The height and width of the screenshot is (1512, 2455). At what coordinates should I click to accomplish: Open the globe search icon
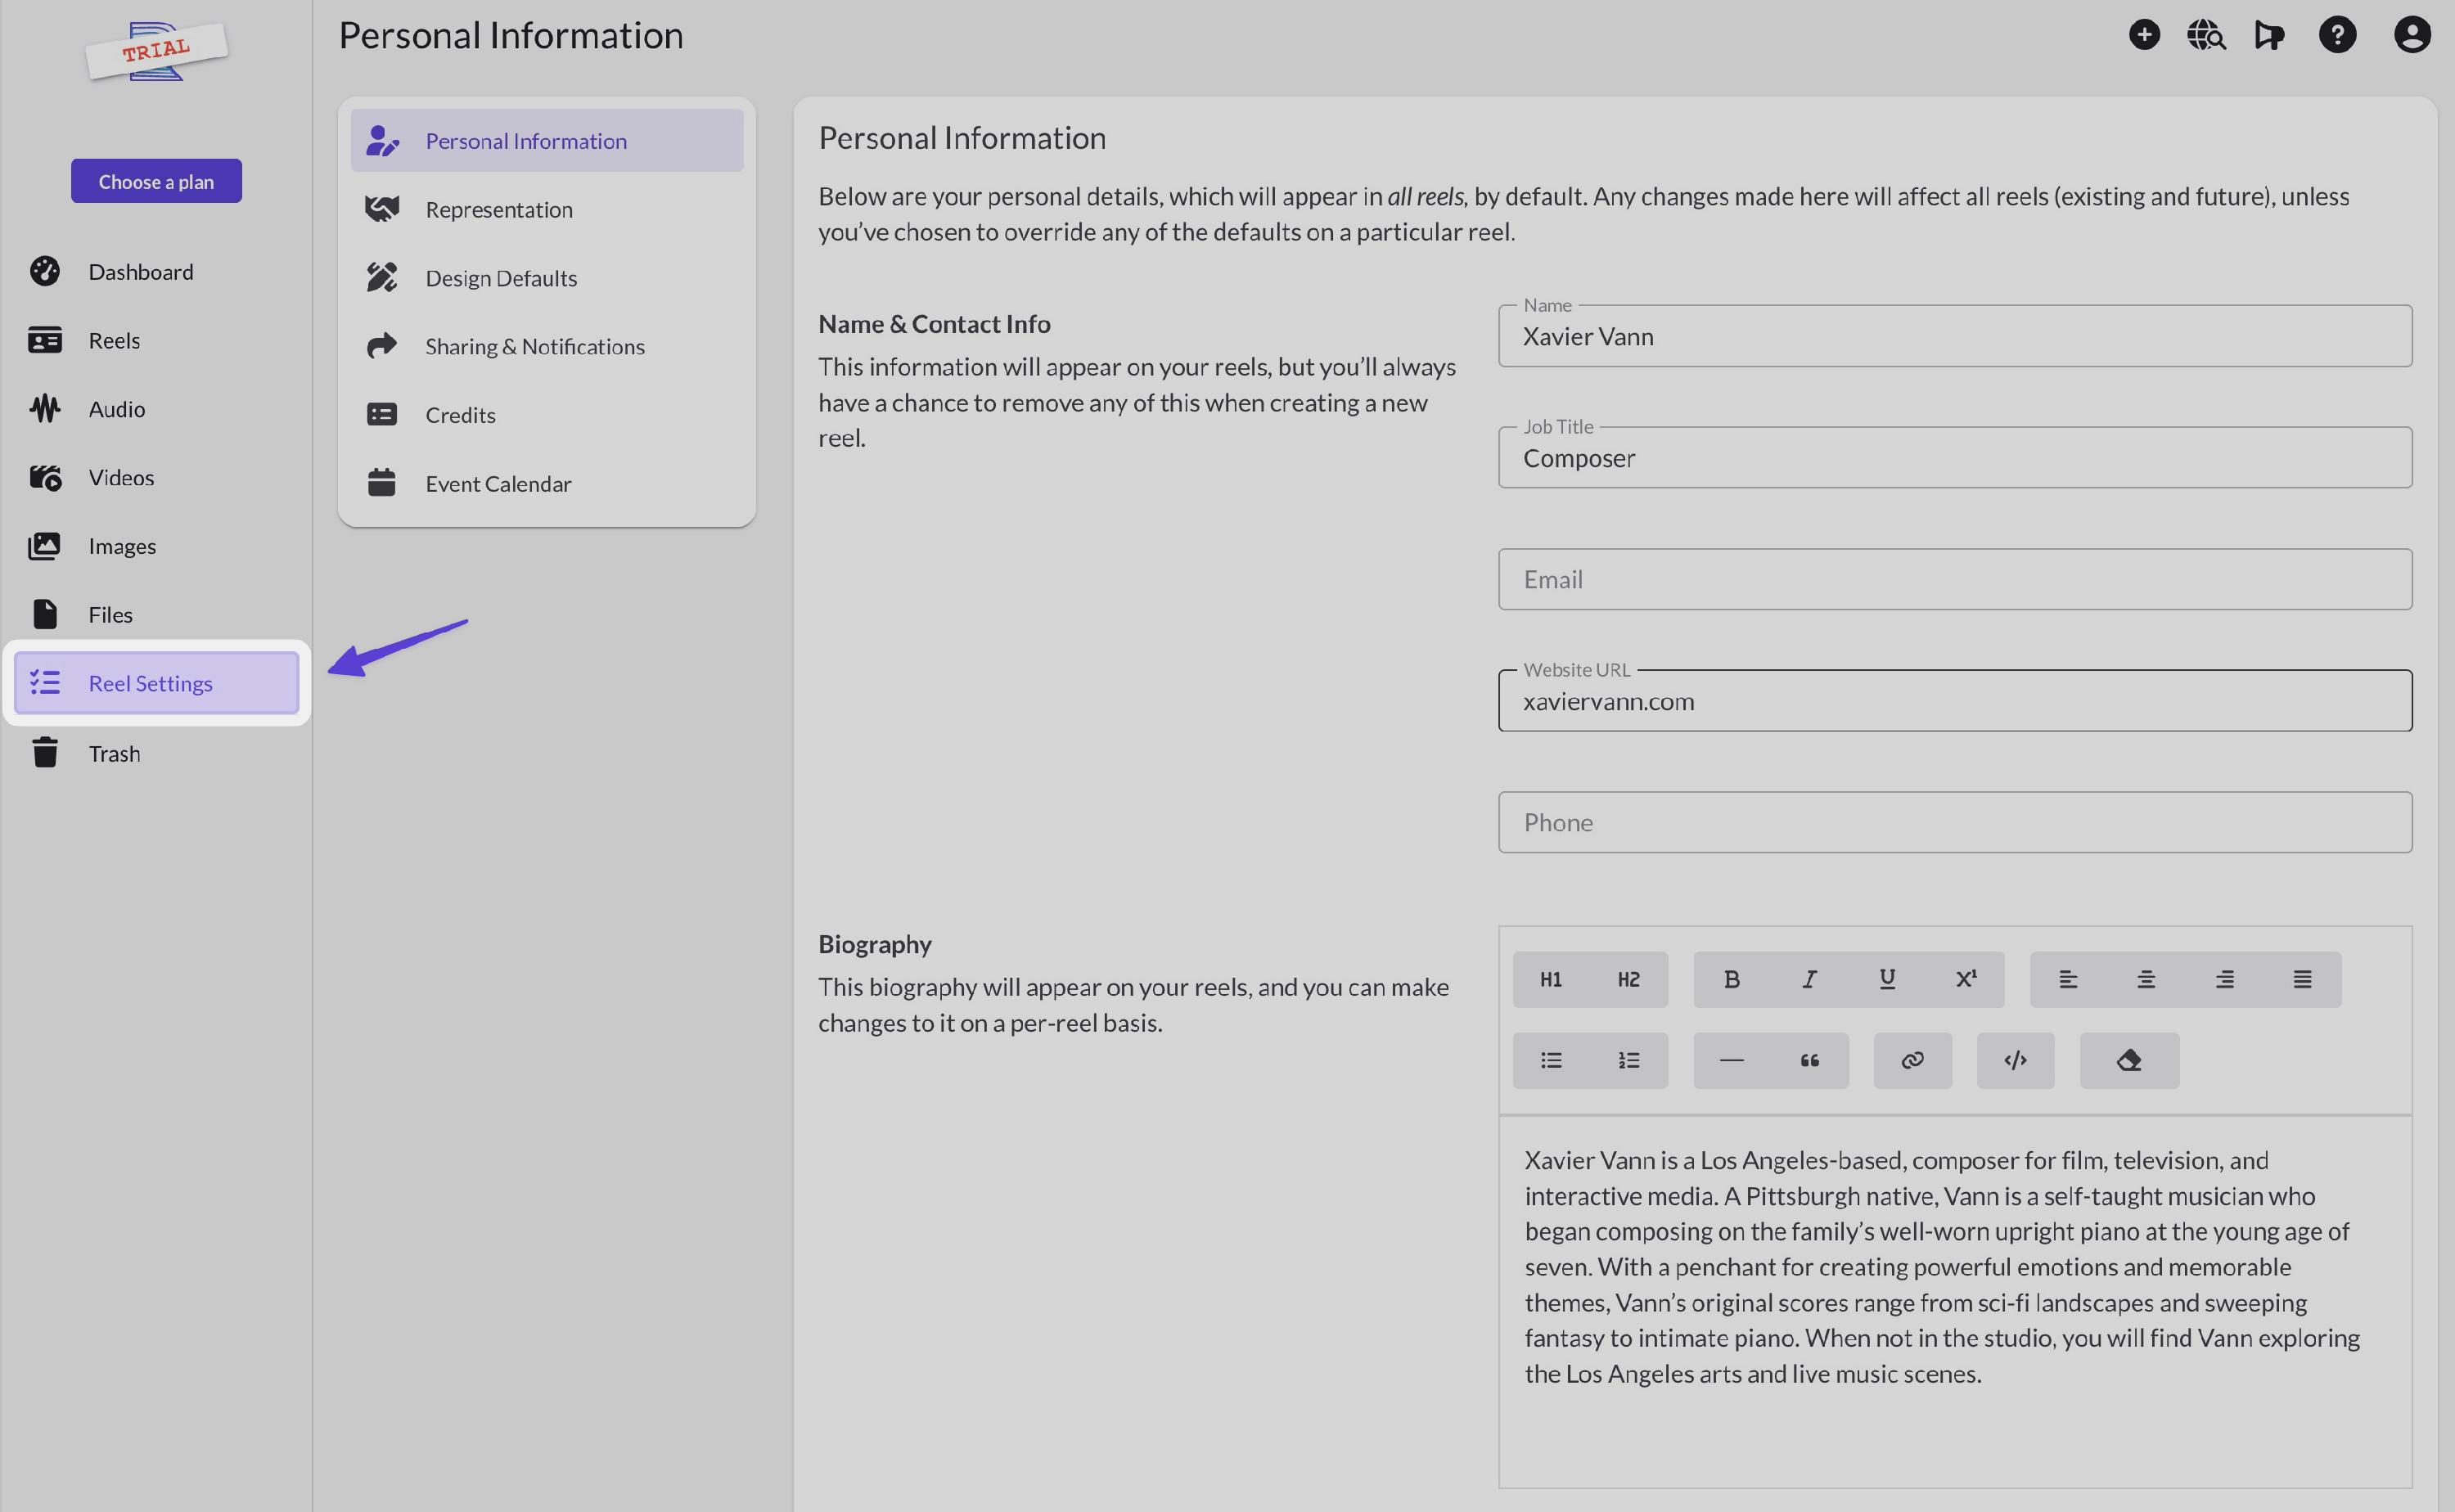pos(2205,35)
